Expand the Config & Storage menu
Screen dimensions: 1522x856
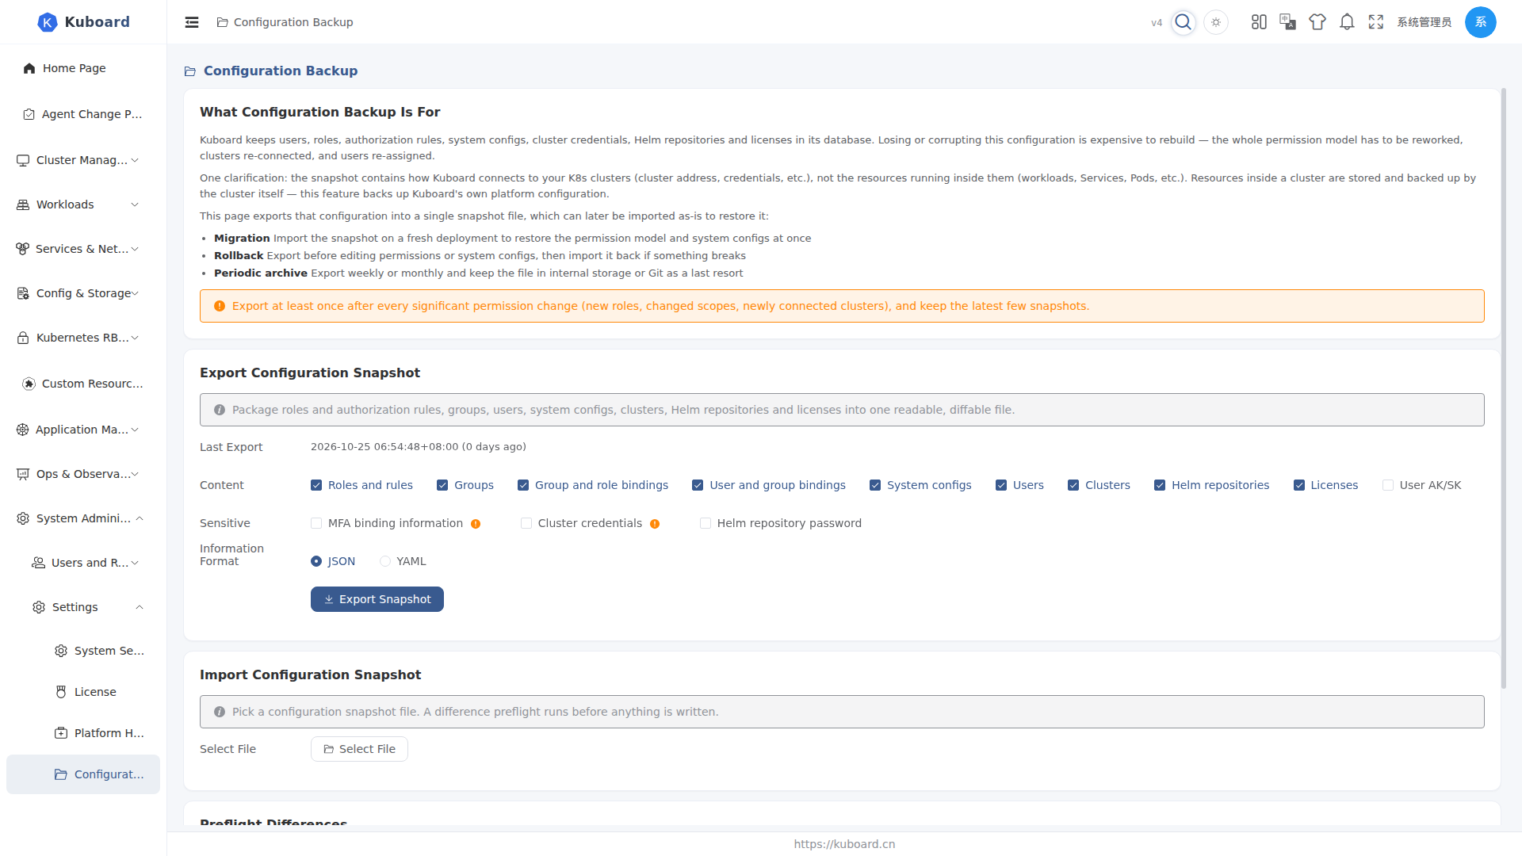83,293
